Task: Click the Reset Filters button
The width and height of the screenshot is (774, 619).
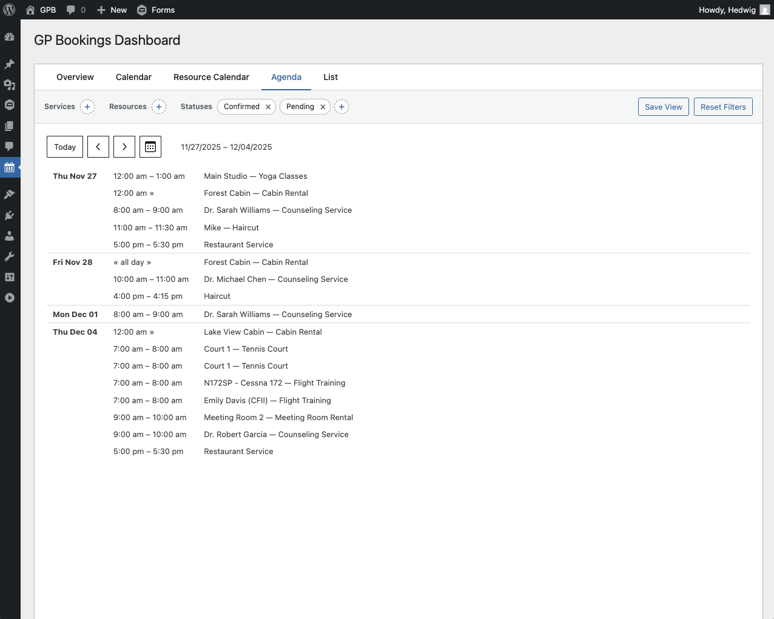Action: click(723, 107)
